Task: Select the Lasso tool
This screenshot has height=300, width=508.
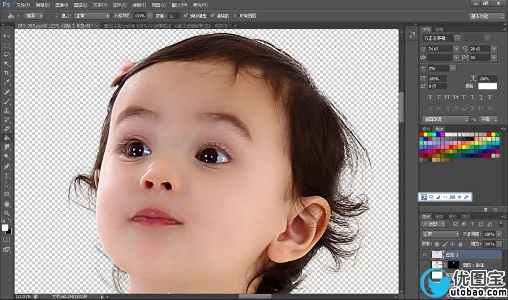Action: [x=6, y=55]
